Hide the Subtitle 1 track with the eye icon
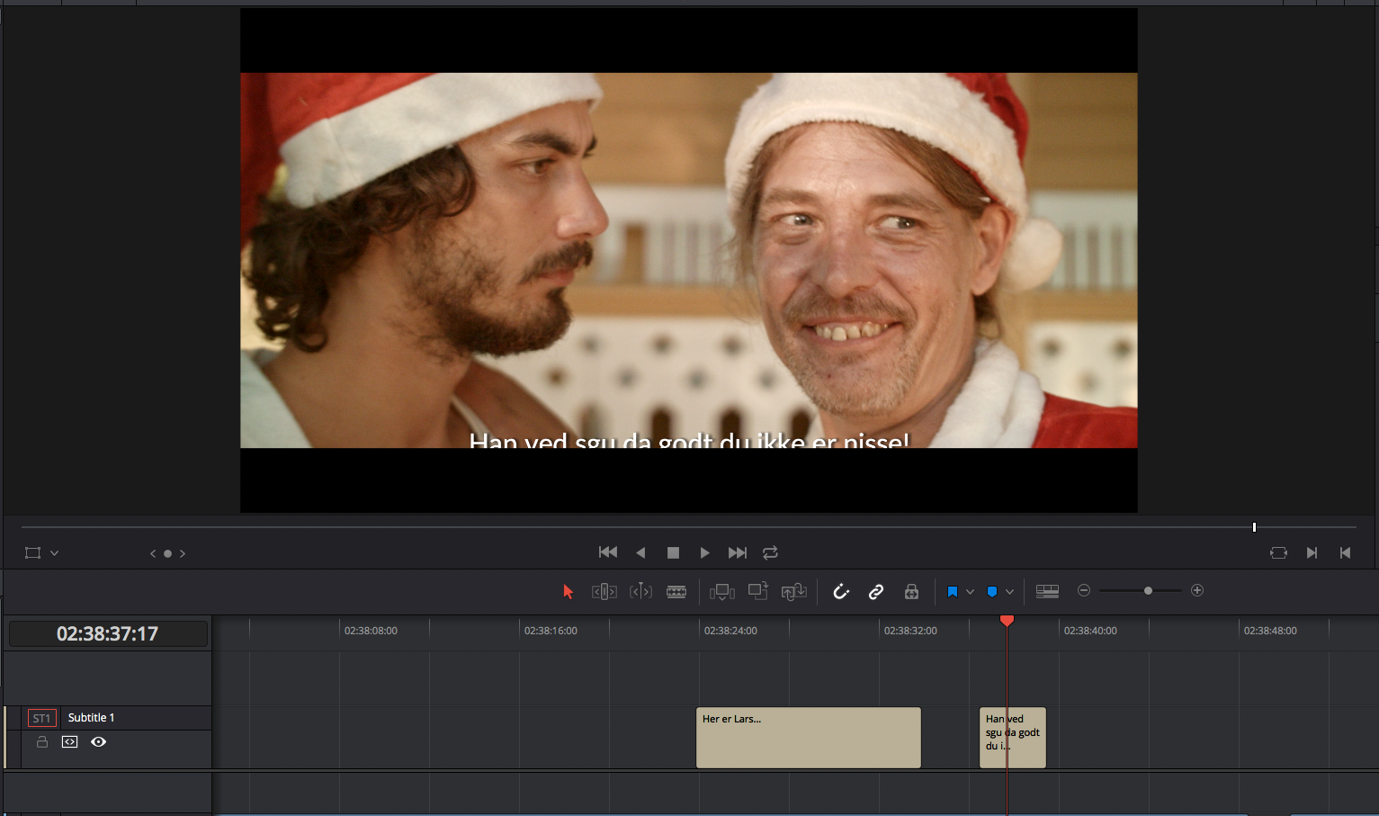The width and height of the screenshot is (1379, 816). 99,742
